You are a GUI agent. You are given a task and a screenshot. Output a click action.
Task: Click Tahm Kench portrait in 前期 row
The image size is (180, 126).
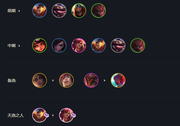coord(59,11)
